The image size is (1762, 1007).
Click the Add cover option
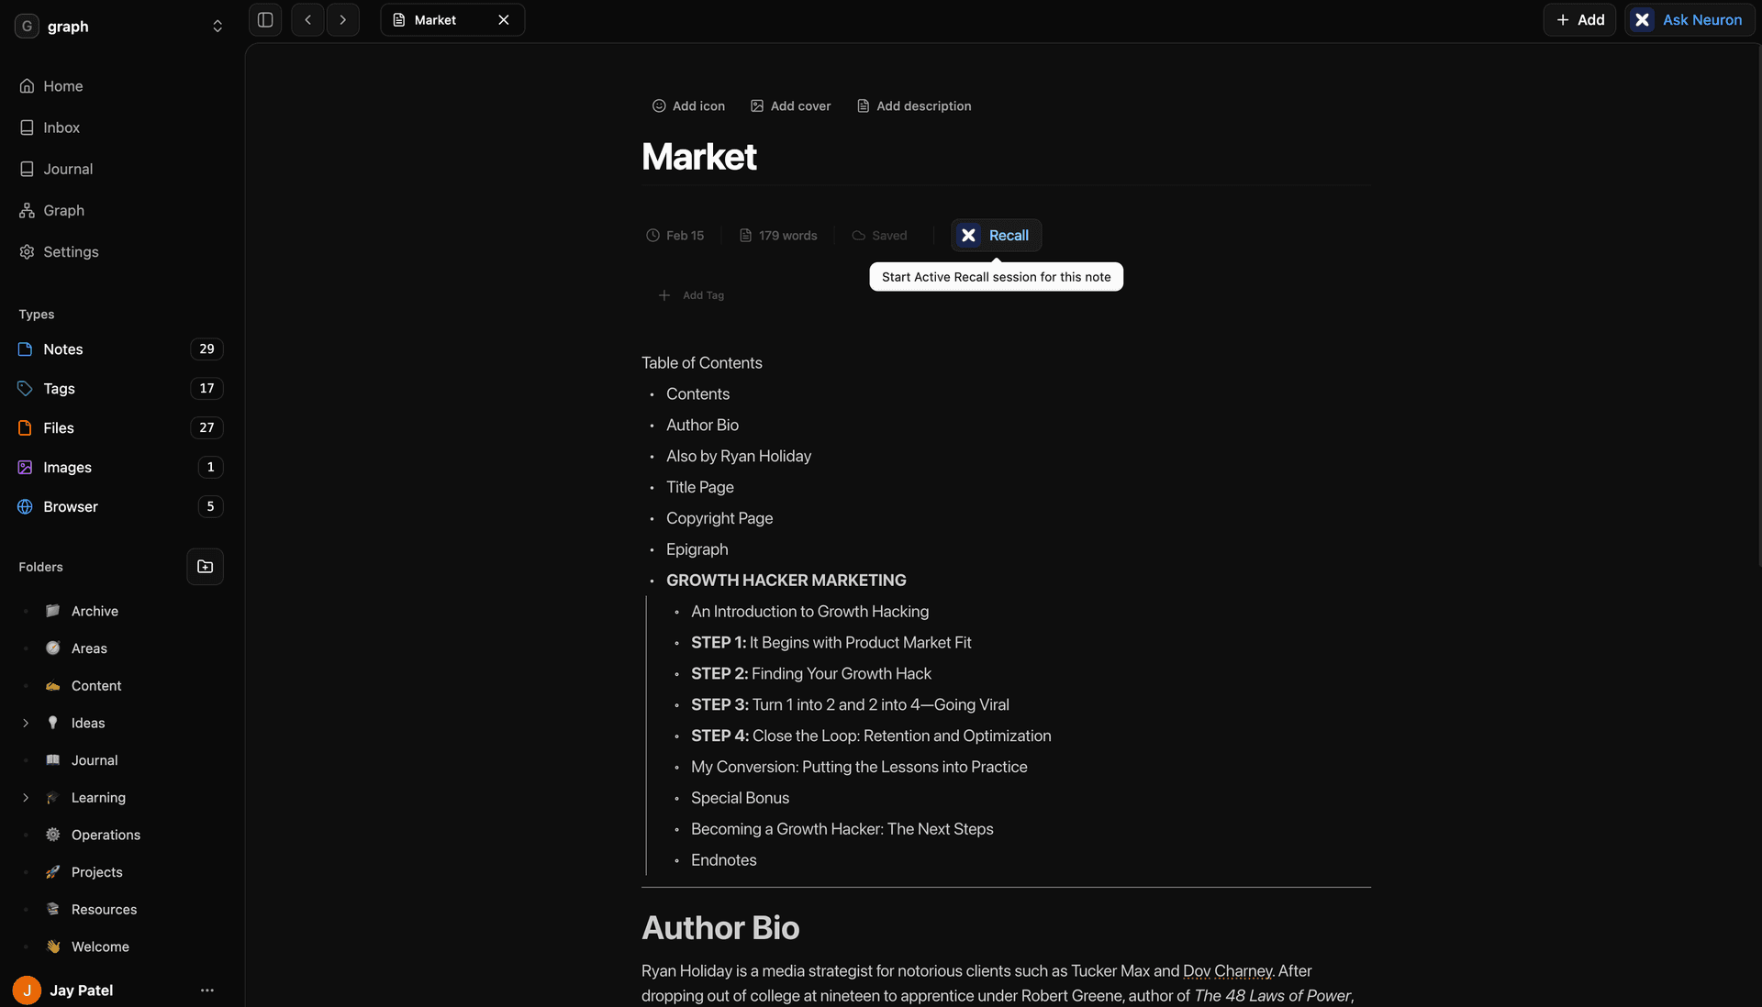(x=790, y=106)
